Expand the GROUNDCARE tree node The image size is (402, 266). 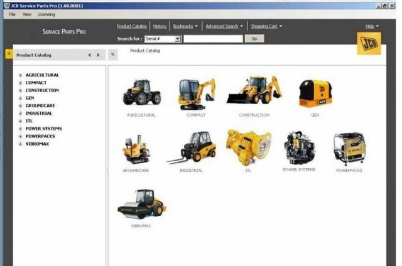(20, 106)
